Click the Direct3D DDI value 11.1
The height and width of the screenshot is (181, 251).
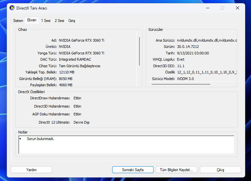point(181,66)
